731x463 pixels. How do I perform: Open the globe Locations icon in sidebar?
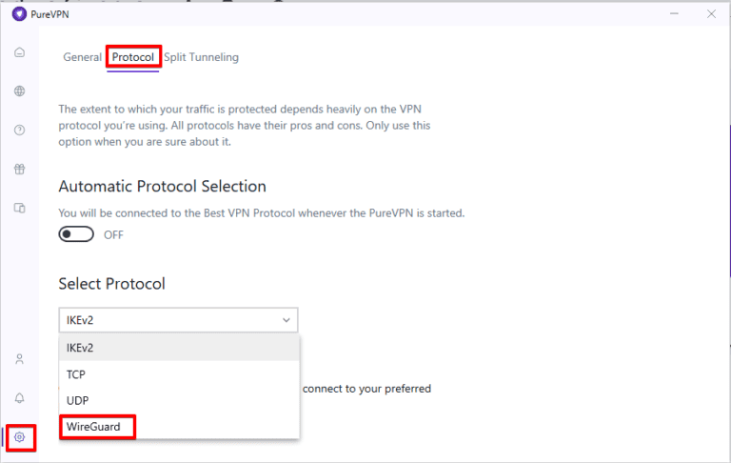19,91
